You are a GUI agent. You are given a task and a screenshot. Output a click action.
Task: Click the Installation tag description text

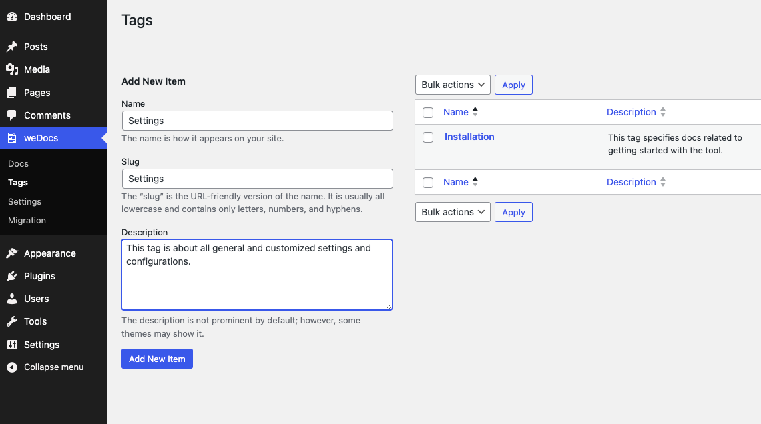coord(675,144)
